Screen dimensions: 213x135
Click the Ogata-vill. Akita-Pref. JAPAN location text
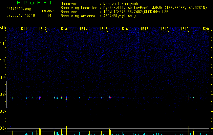155,8
